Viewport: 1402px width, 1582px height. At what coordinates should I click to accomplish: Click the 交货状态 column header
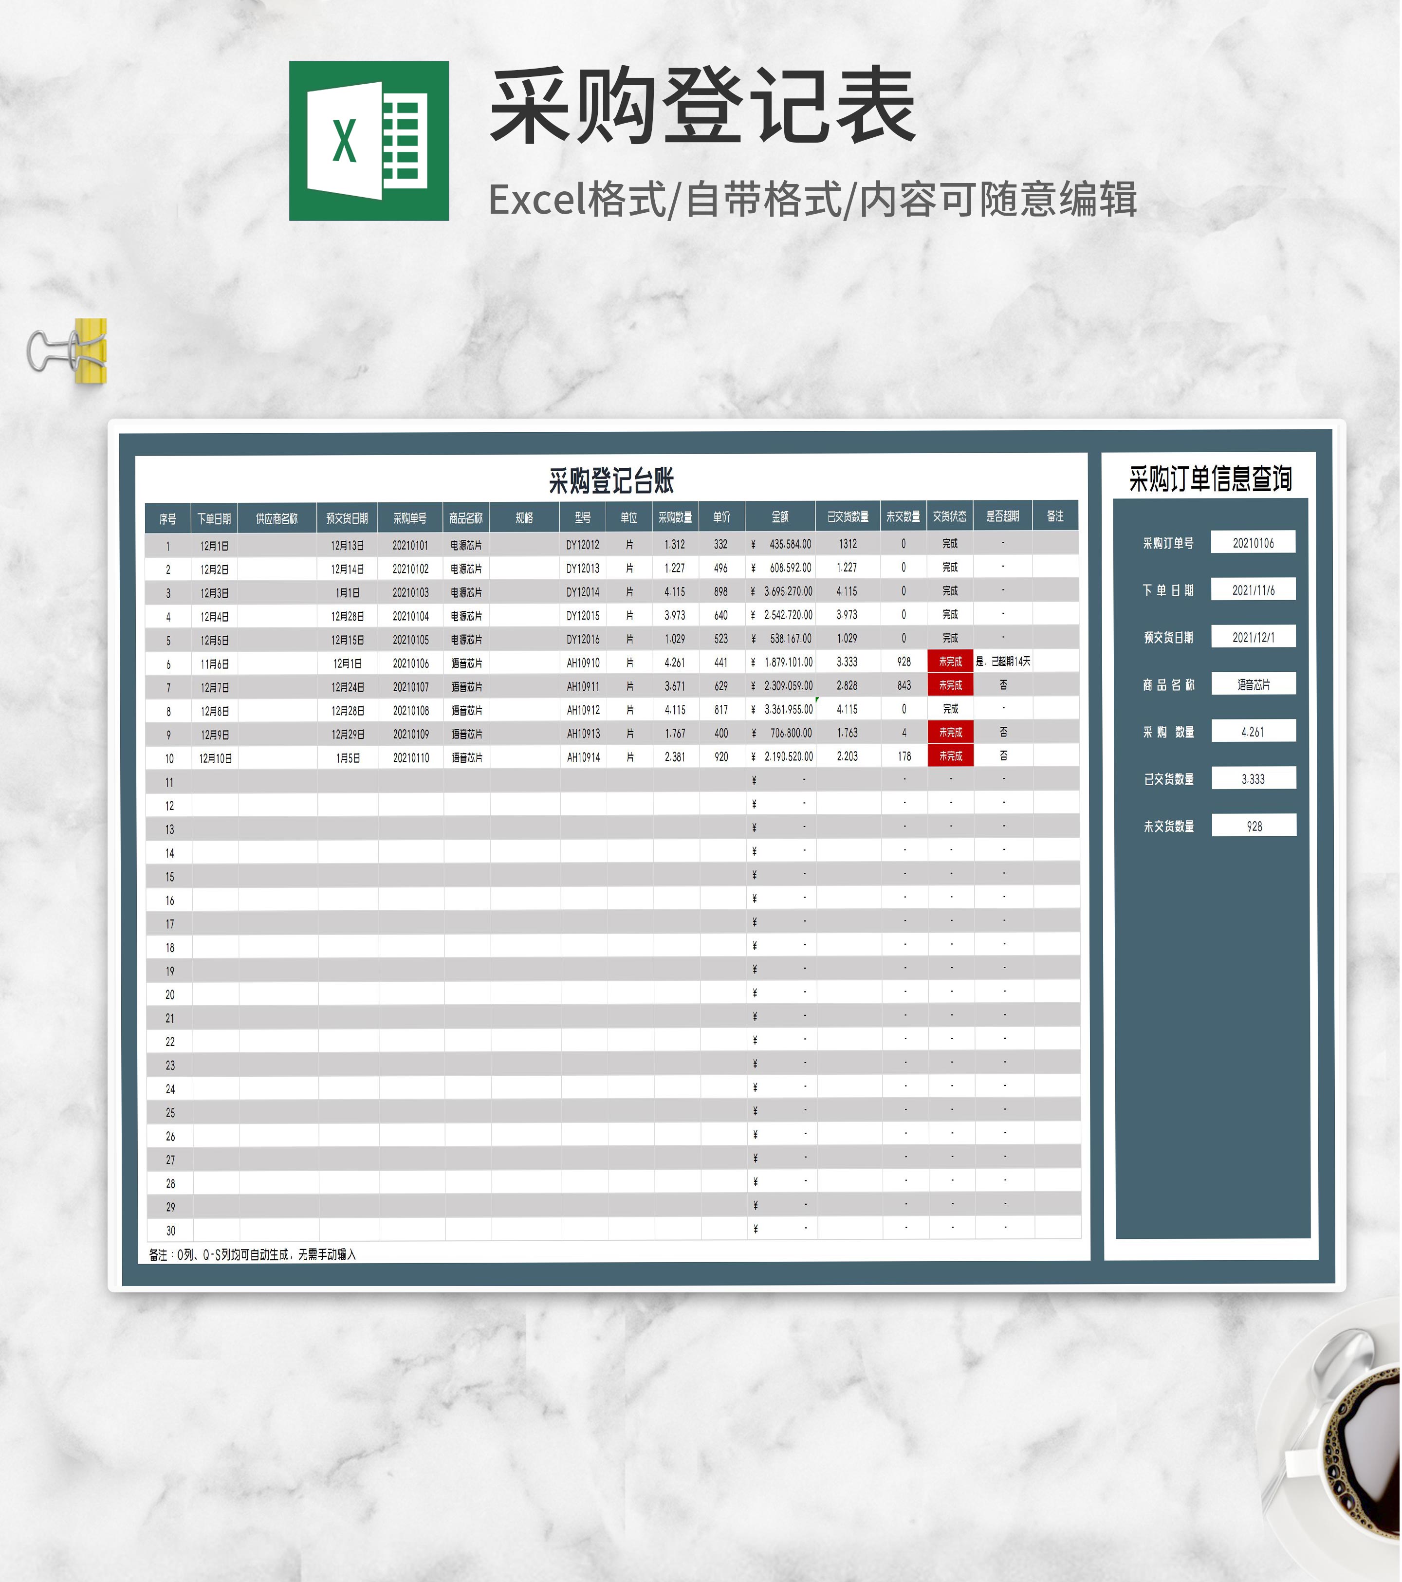tap(951, 517)
